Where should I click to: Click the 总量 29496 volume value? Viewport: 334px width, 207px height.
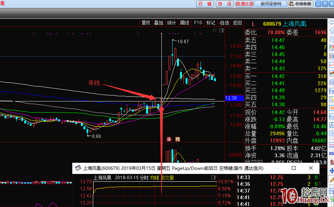(277, 133)
